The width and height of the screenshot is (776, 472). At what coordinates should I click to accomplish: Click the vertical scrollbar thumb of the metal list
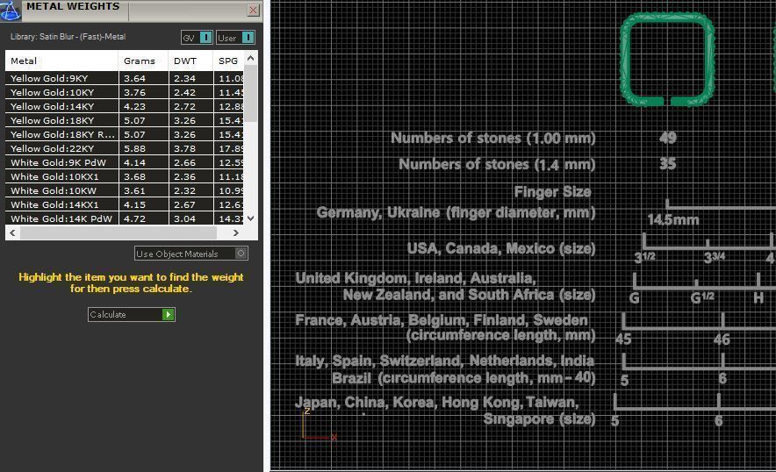(x=251, y=94)
